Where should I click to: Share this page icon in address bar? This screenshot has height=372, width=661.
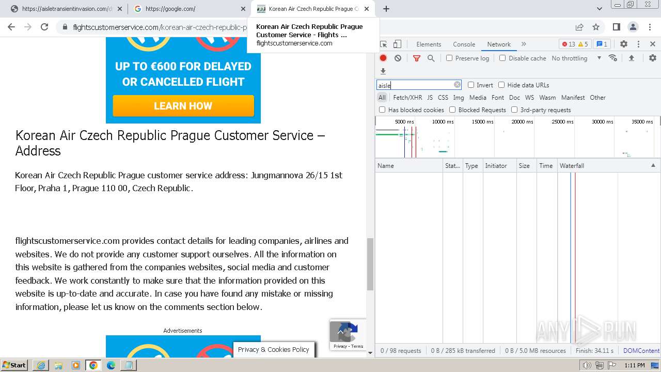point(579,27)
